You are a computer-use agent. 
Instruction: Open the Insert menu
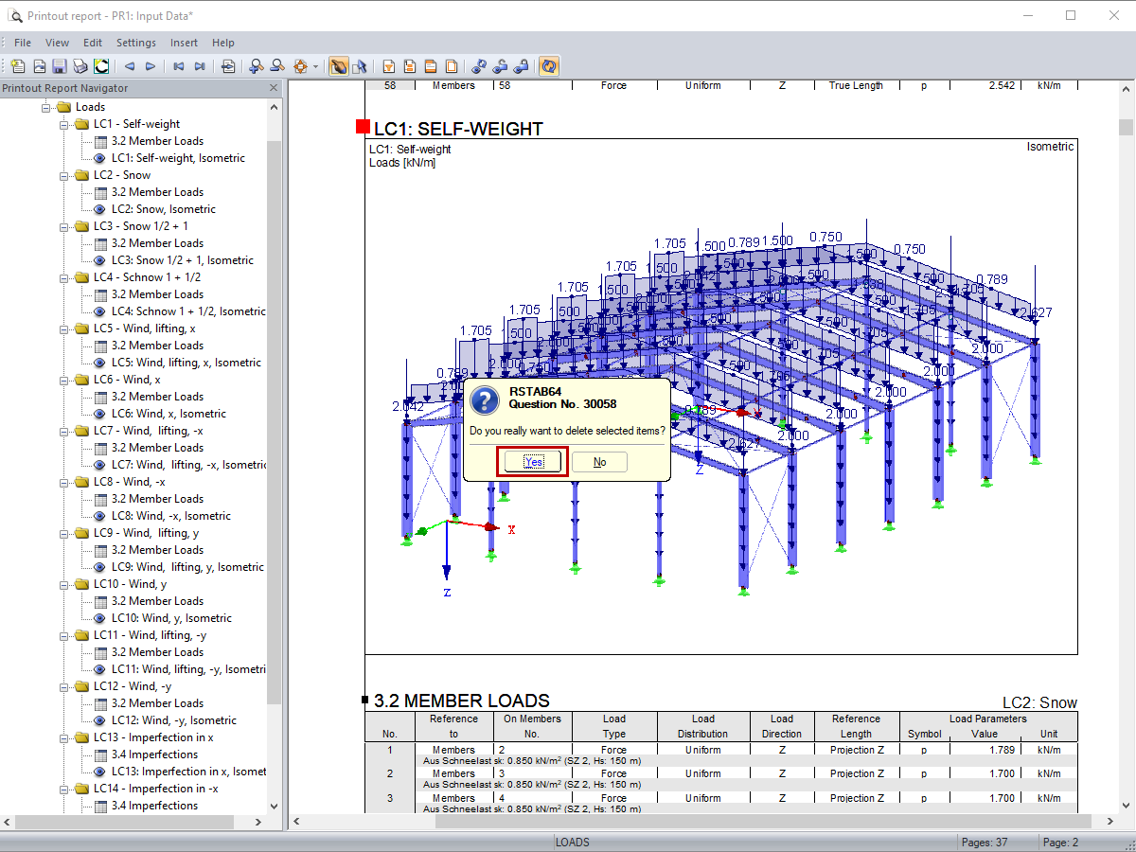coord(184,43)
